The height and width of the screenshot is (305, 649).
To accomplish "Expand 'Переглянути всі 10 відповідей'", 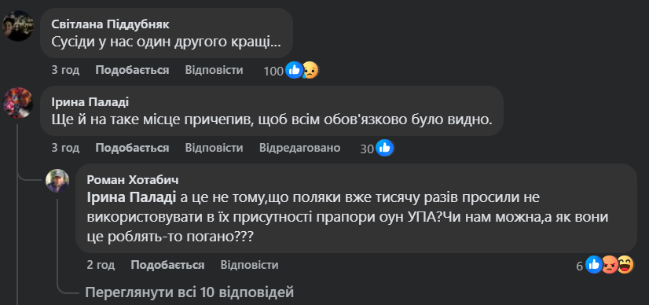I will pyautogui.click(x=189, y=292).
